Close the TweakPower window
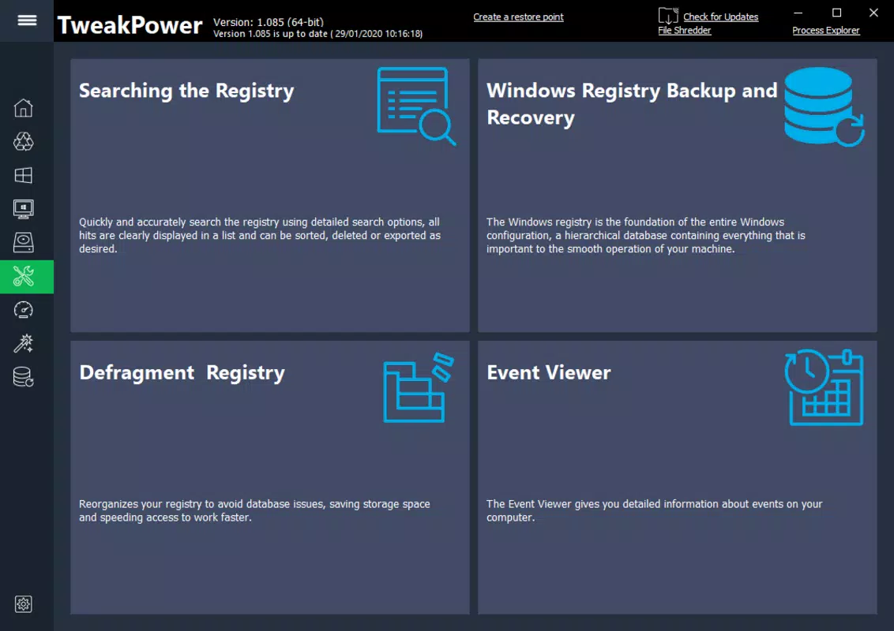 point(873,13)
